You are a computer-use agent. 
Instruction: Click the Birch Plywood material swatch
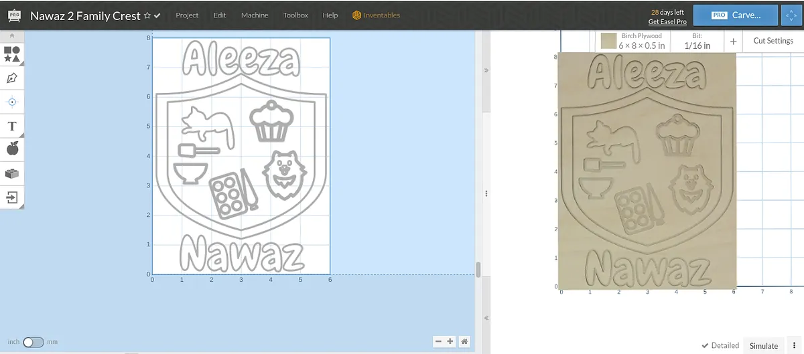coord(608,41)
